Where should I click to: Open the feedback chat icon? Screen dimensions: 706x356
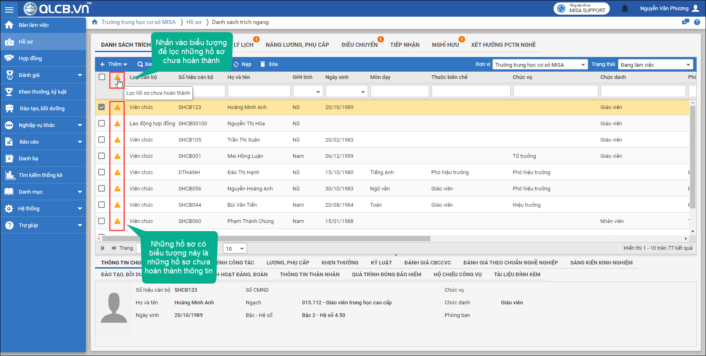tap(685, 22)
